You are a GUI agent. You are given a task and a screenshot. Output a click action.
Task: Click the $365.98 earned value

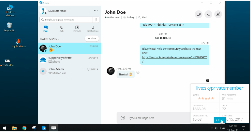pyautogui.click(x=199, y=109)
